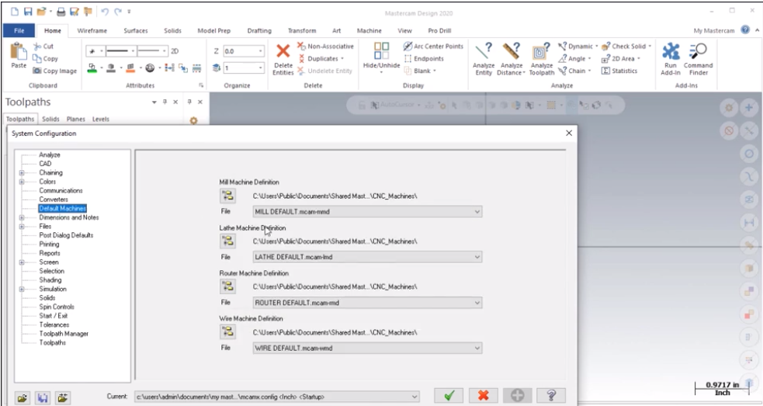Click the Arc Center Points icon
Viewport: 763px width, 406px height.
point(408,47)
